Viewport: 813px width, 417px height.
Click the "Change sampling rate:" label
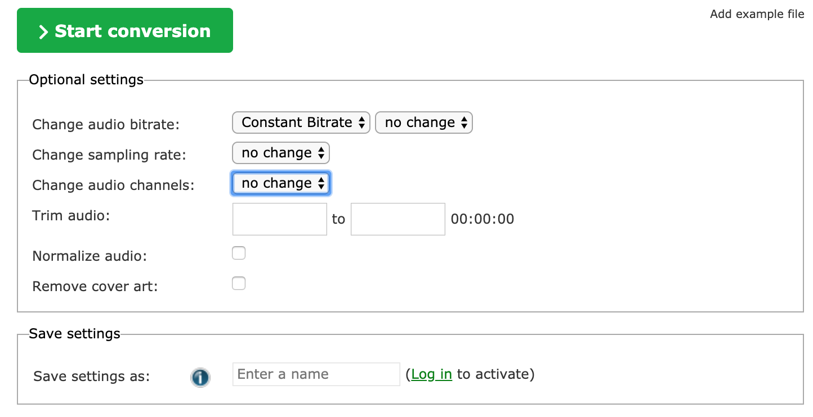pos(109,155)
